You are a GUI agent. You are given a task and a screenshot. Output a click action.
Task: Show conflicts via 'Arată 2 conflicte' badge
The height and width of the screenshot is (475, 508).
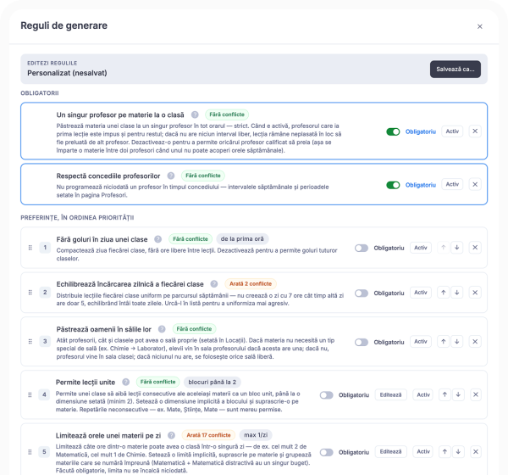pos(251,284)
